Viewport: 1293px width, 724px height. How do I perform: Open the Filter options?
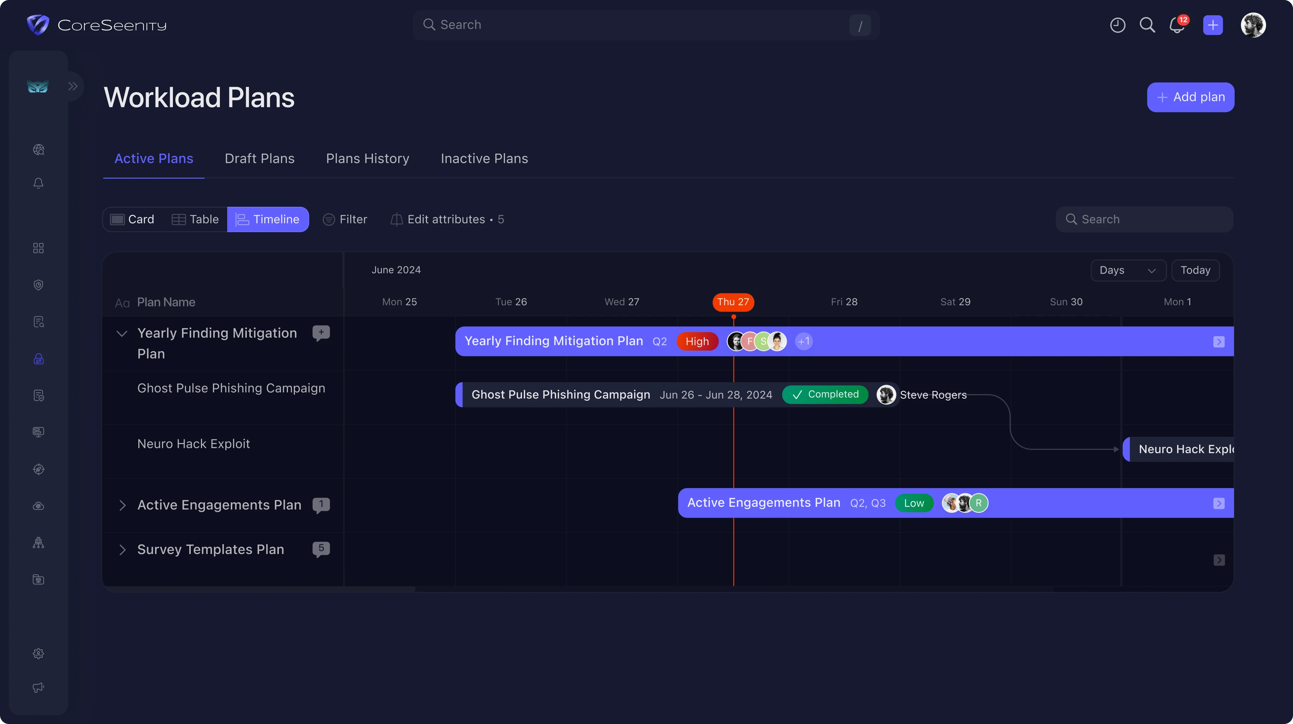pos(345,219)
